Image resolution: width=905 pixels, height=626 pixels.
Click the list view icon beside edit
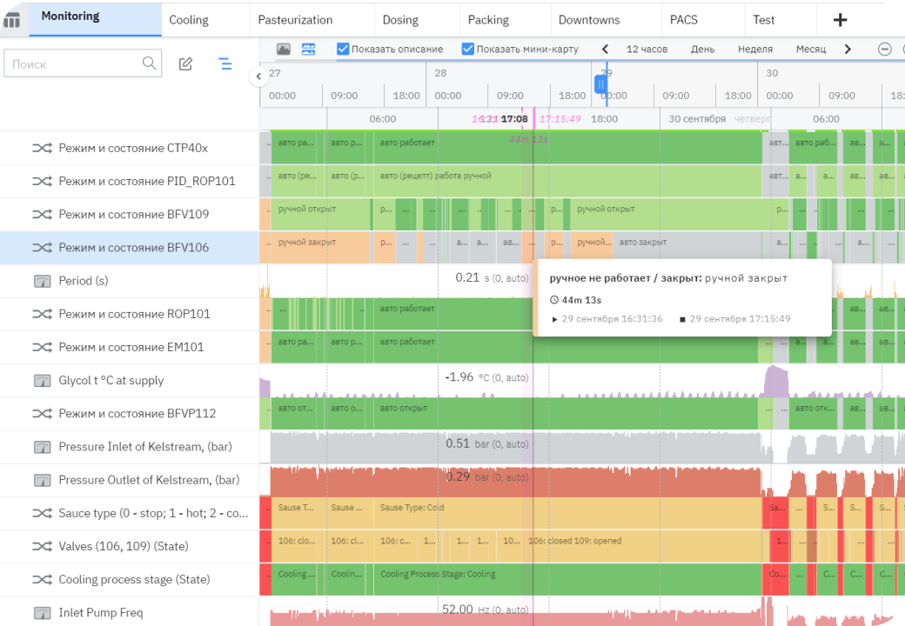(225, 63)
